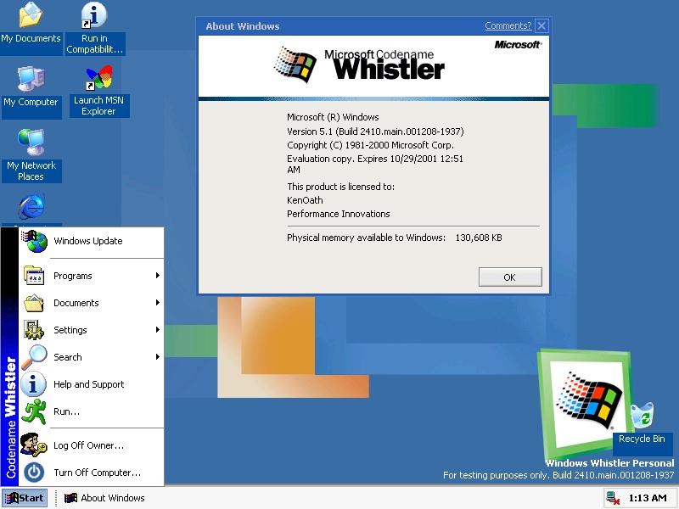Click the Performance Innovations text
679x509 pixels.
pos(338,214)
